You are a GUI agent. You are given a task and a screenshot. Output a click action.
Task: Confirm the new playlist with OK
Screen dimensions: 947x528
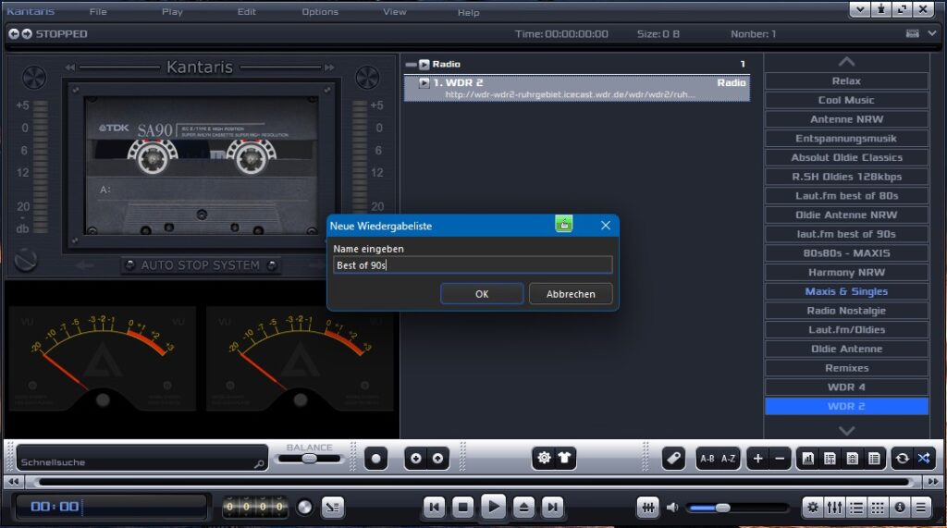pos(481,294)
